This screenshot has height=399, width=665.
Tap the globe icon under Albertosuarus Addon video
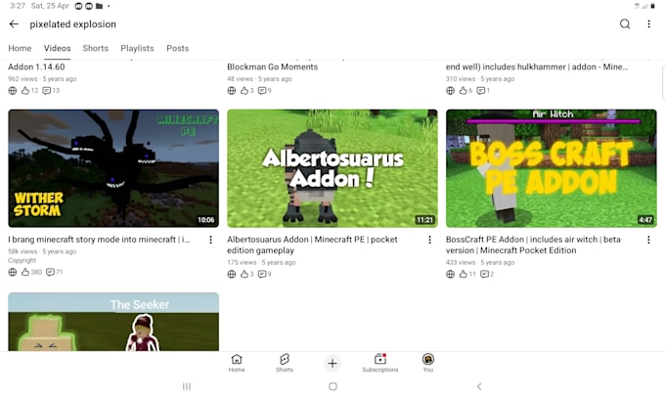(x=232, y=274)
